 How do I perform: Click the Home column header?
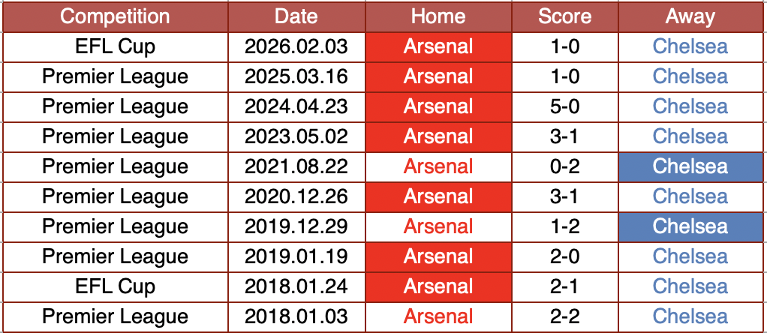438,16
